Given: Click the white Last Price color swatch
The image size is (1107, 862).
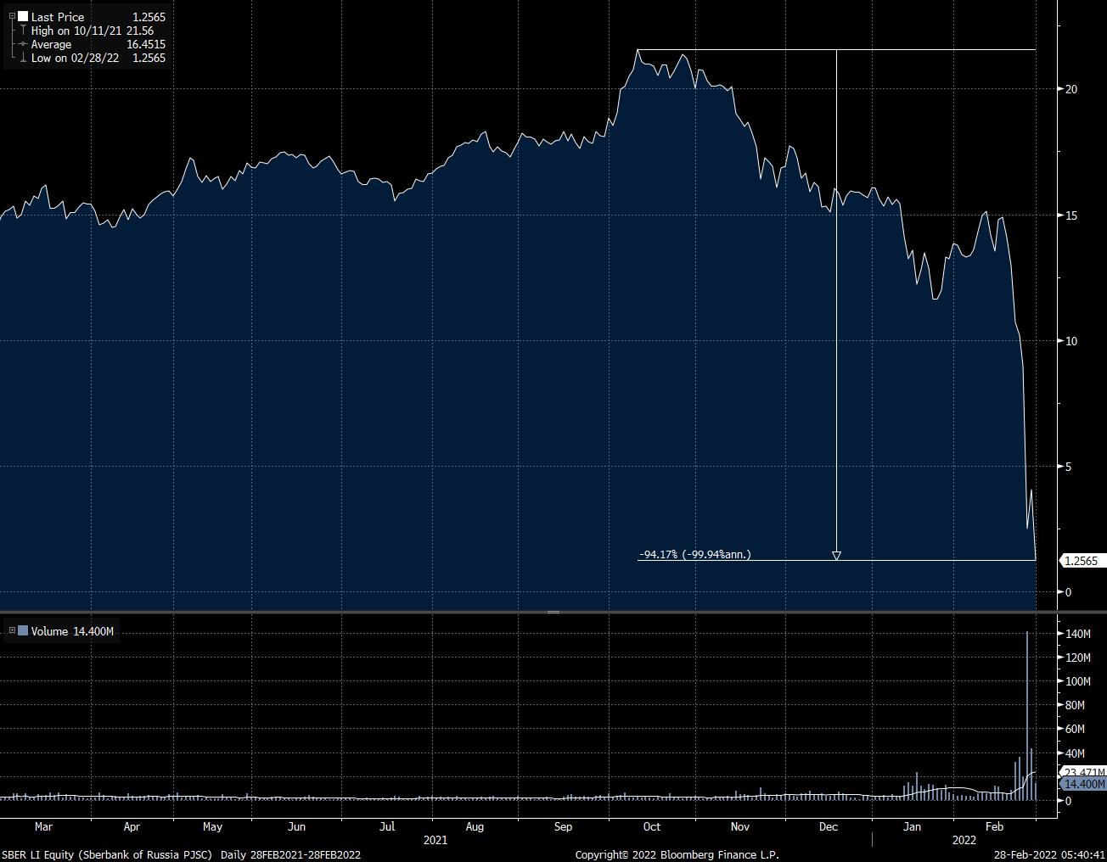Looking at the screenshot, I should [x=23, y=16].
